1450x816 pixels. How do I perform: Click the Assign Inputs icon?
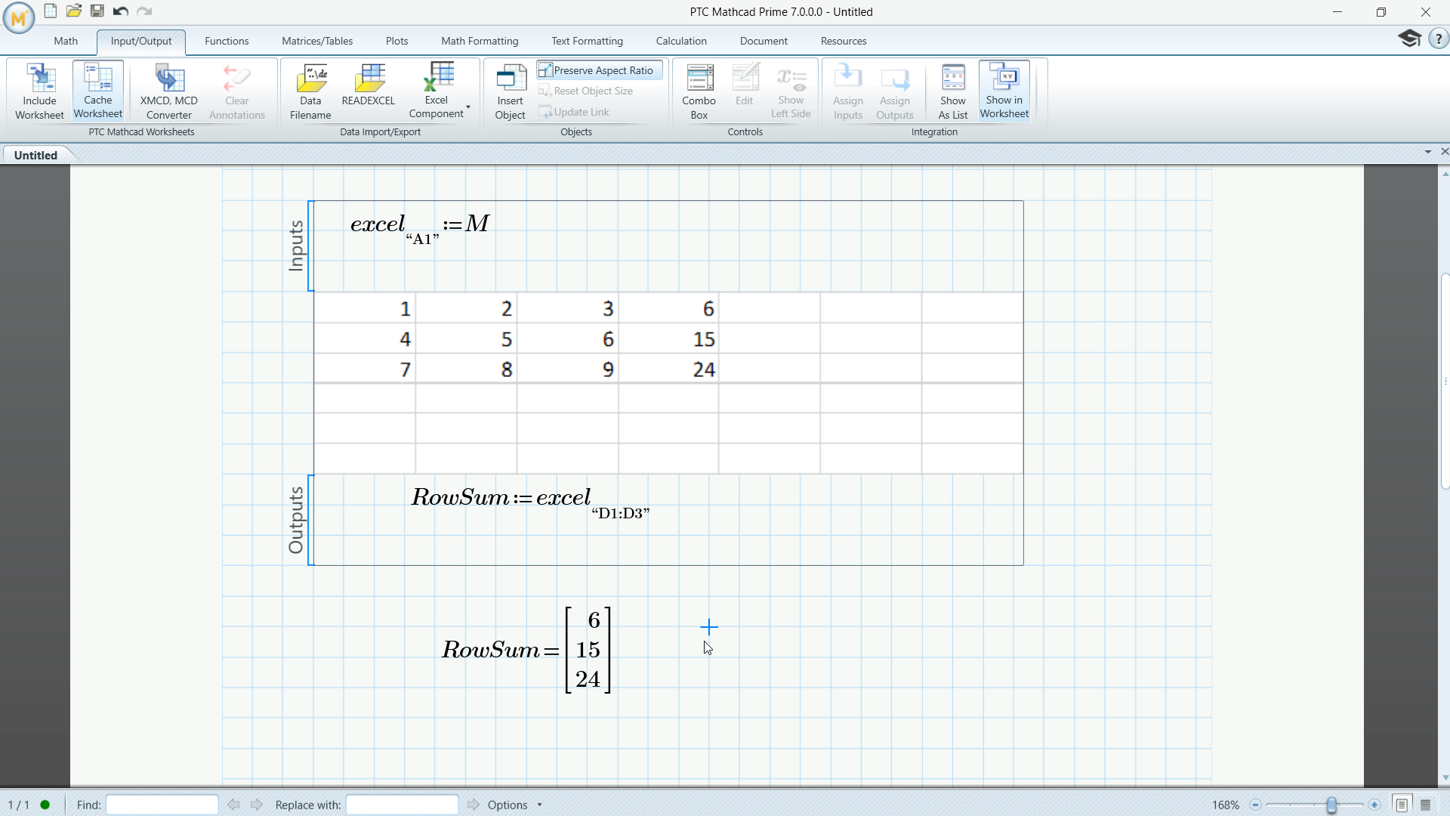point(848,91)
